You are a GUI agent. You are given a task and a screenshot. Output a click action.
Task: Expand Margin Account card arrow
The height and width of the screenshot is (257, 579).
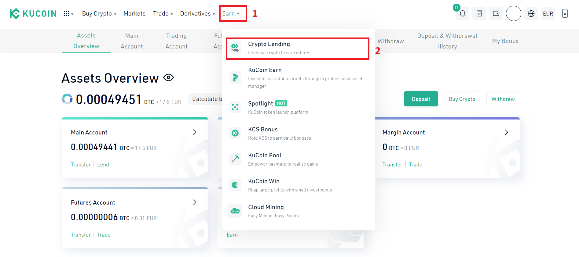[506, 132]
